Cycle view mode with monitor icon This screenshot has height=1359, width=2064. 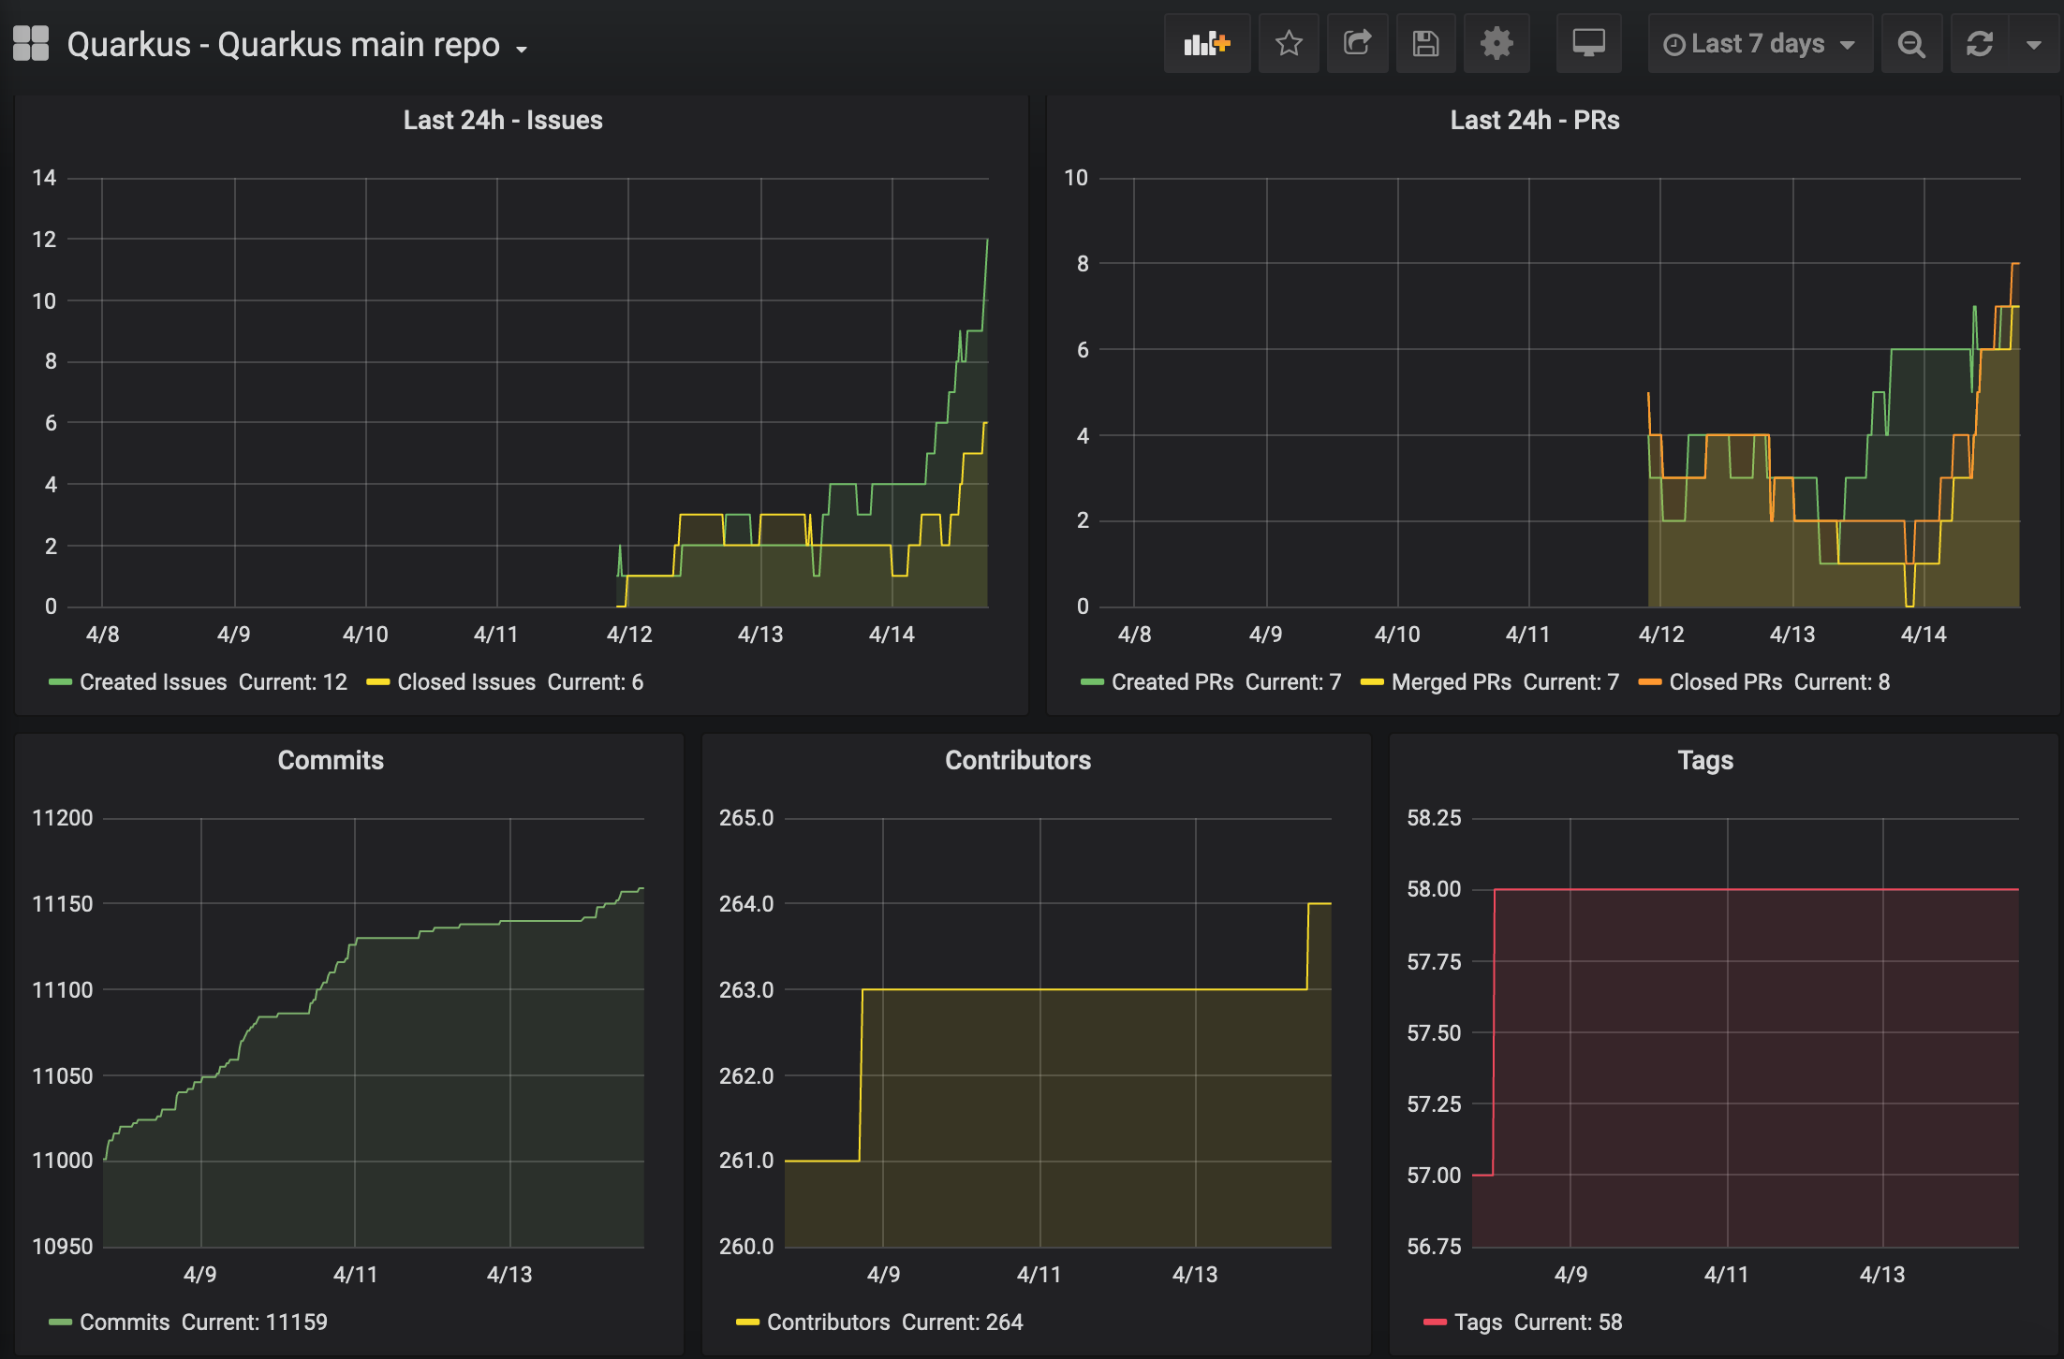(1588, 43)
